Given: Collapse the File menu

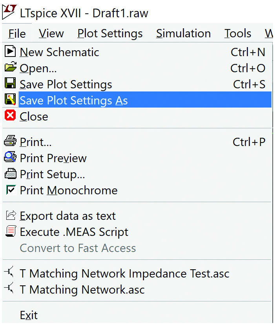Looking at the screenshot, I should coord(17,33).
